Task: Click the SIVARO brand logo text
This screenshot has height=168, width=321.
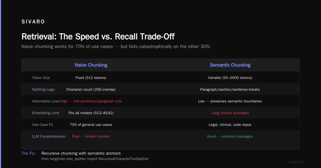Action: pyautogui.click(x=33, y=22)
